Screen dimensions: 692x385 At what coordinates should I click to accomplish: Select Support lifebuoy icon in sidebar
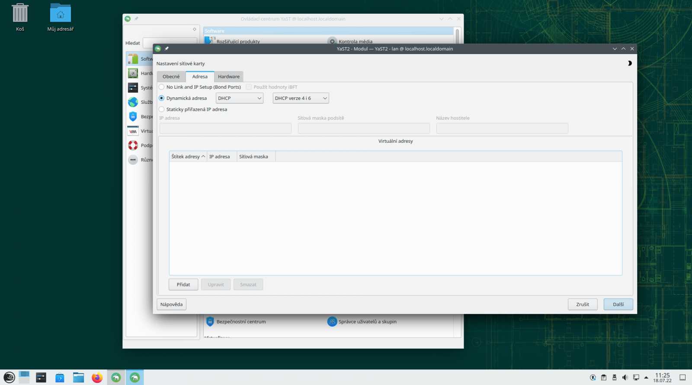pos(133,145)
